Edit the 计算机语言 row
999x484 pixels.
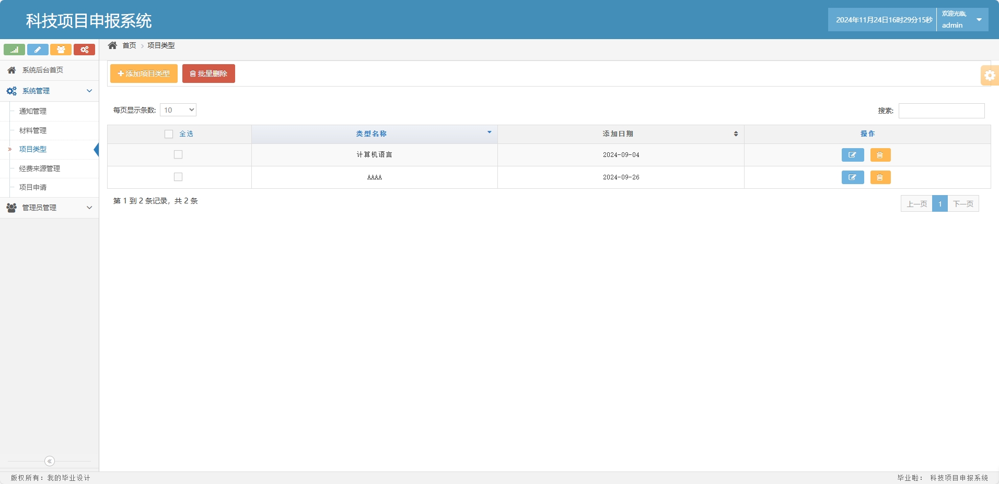tap(852, 155)
